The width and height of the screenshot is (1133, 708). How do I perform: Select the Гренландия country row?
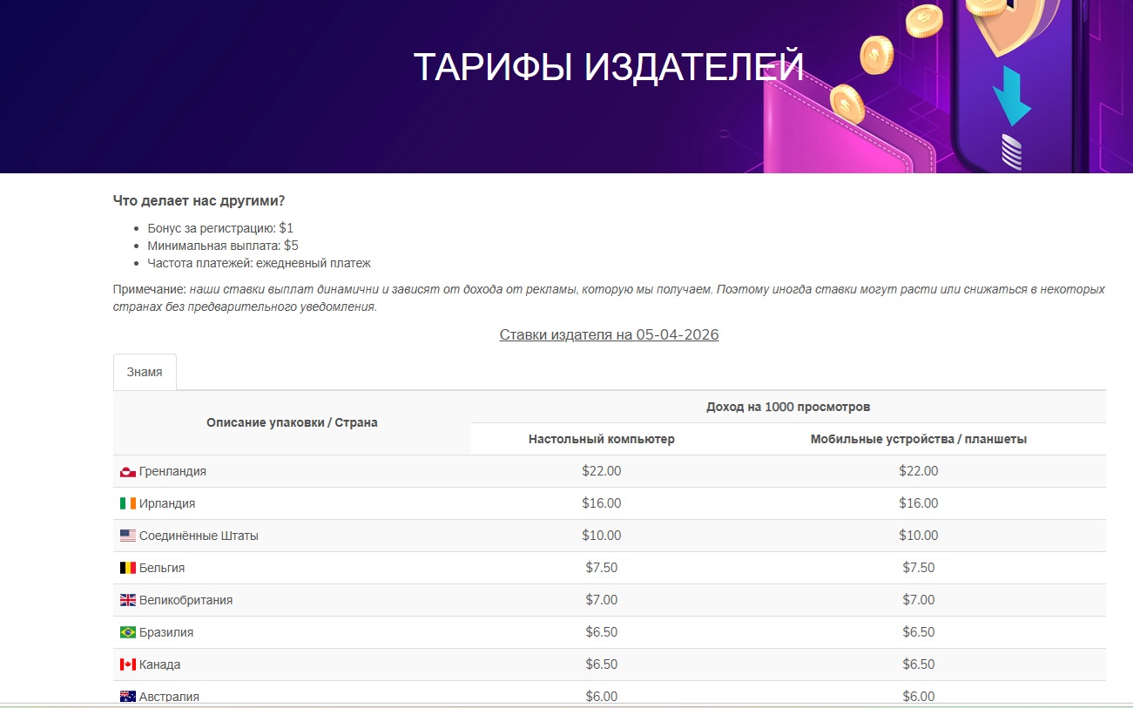169,470
